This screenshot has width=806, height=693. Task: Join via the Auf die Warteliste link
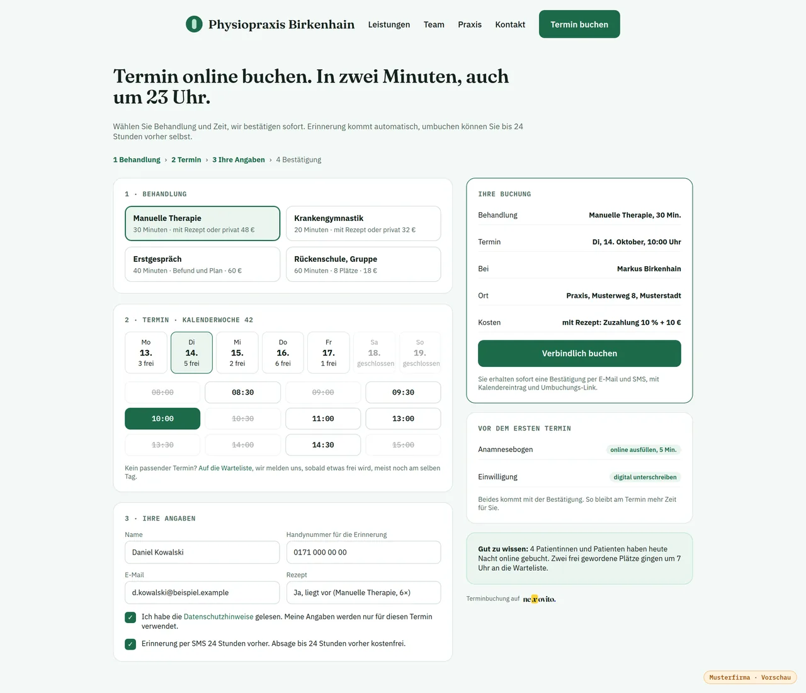225,468
